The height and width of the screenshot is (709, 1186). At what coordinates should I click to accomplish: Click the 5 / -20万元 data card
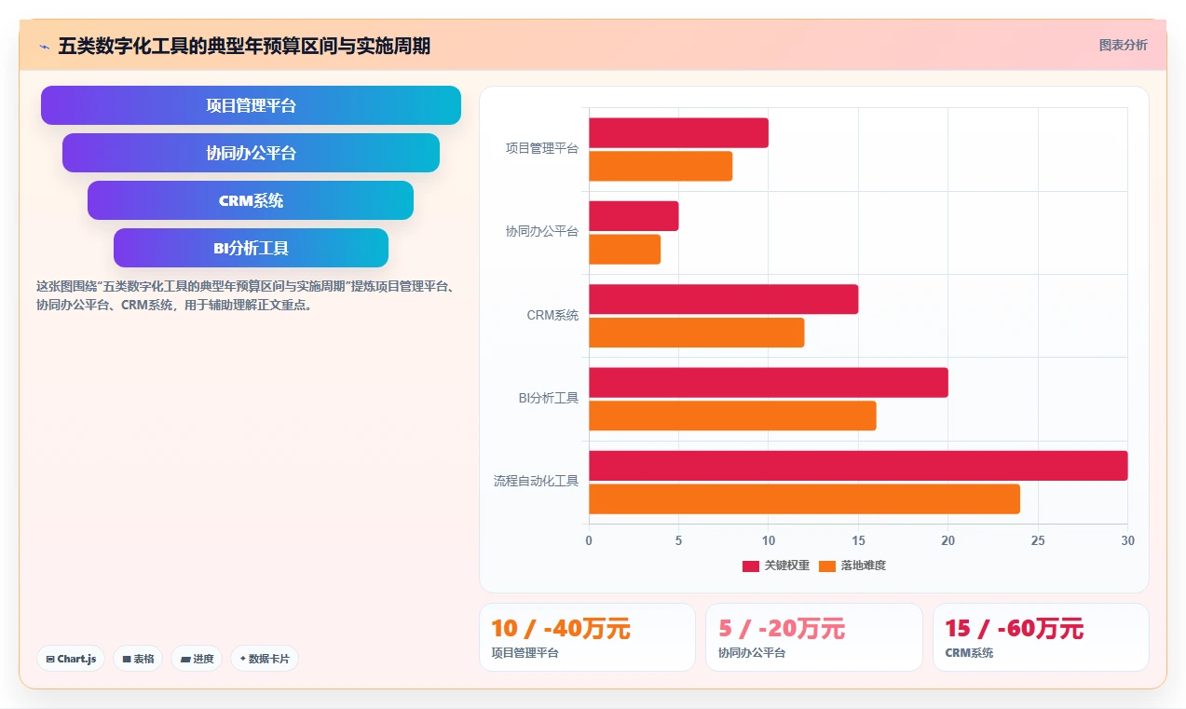click(813, 637)
